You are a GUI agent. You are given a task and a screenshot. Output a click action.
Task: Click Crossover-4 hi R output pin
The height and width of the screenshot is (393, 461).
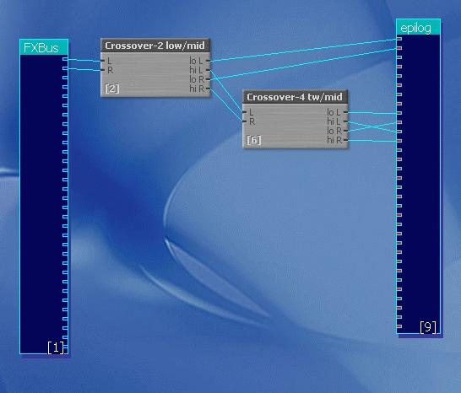(346, 140)
